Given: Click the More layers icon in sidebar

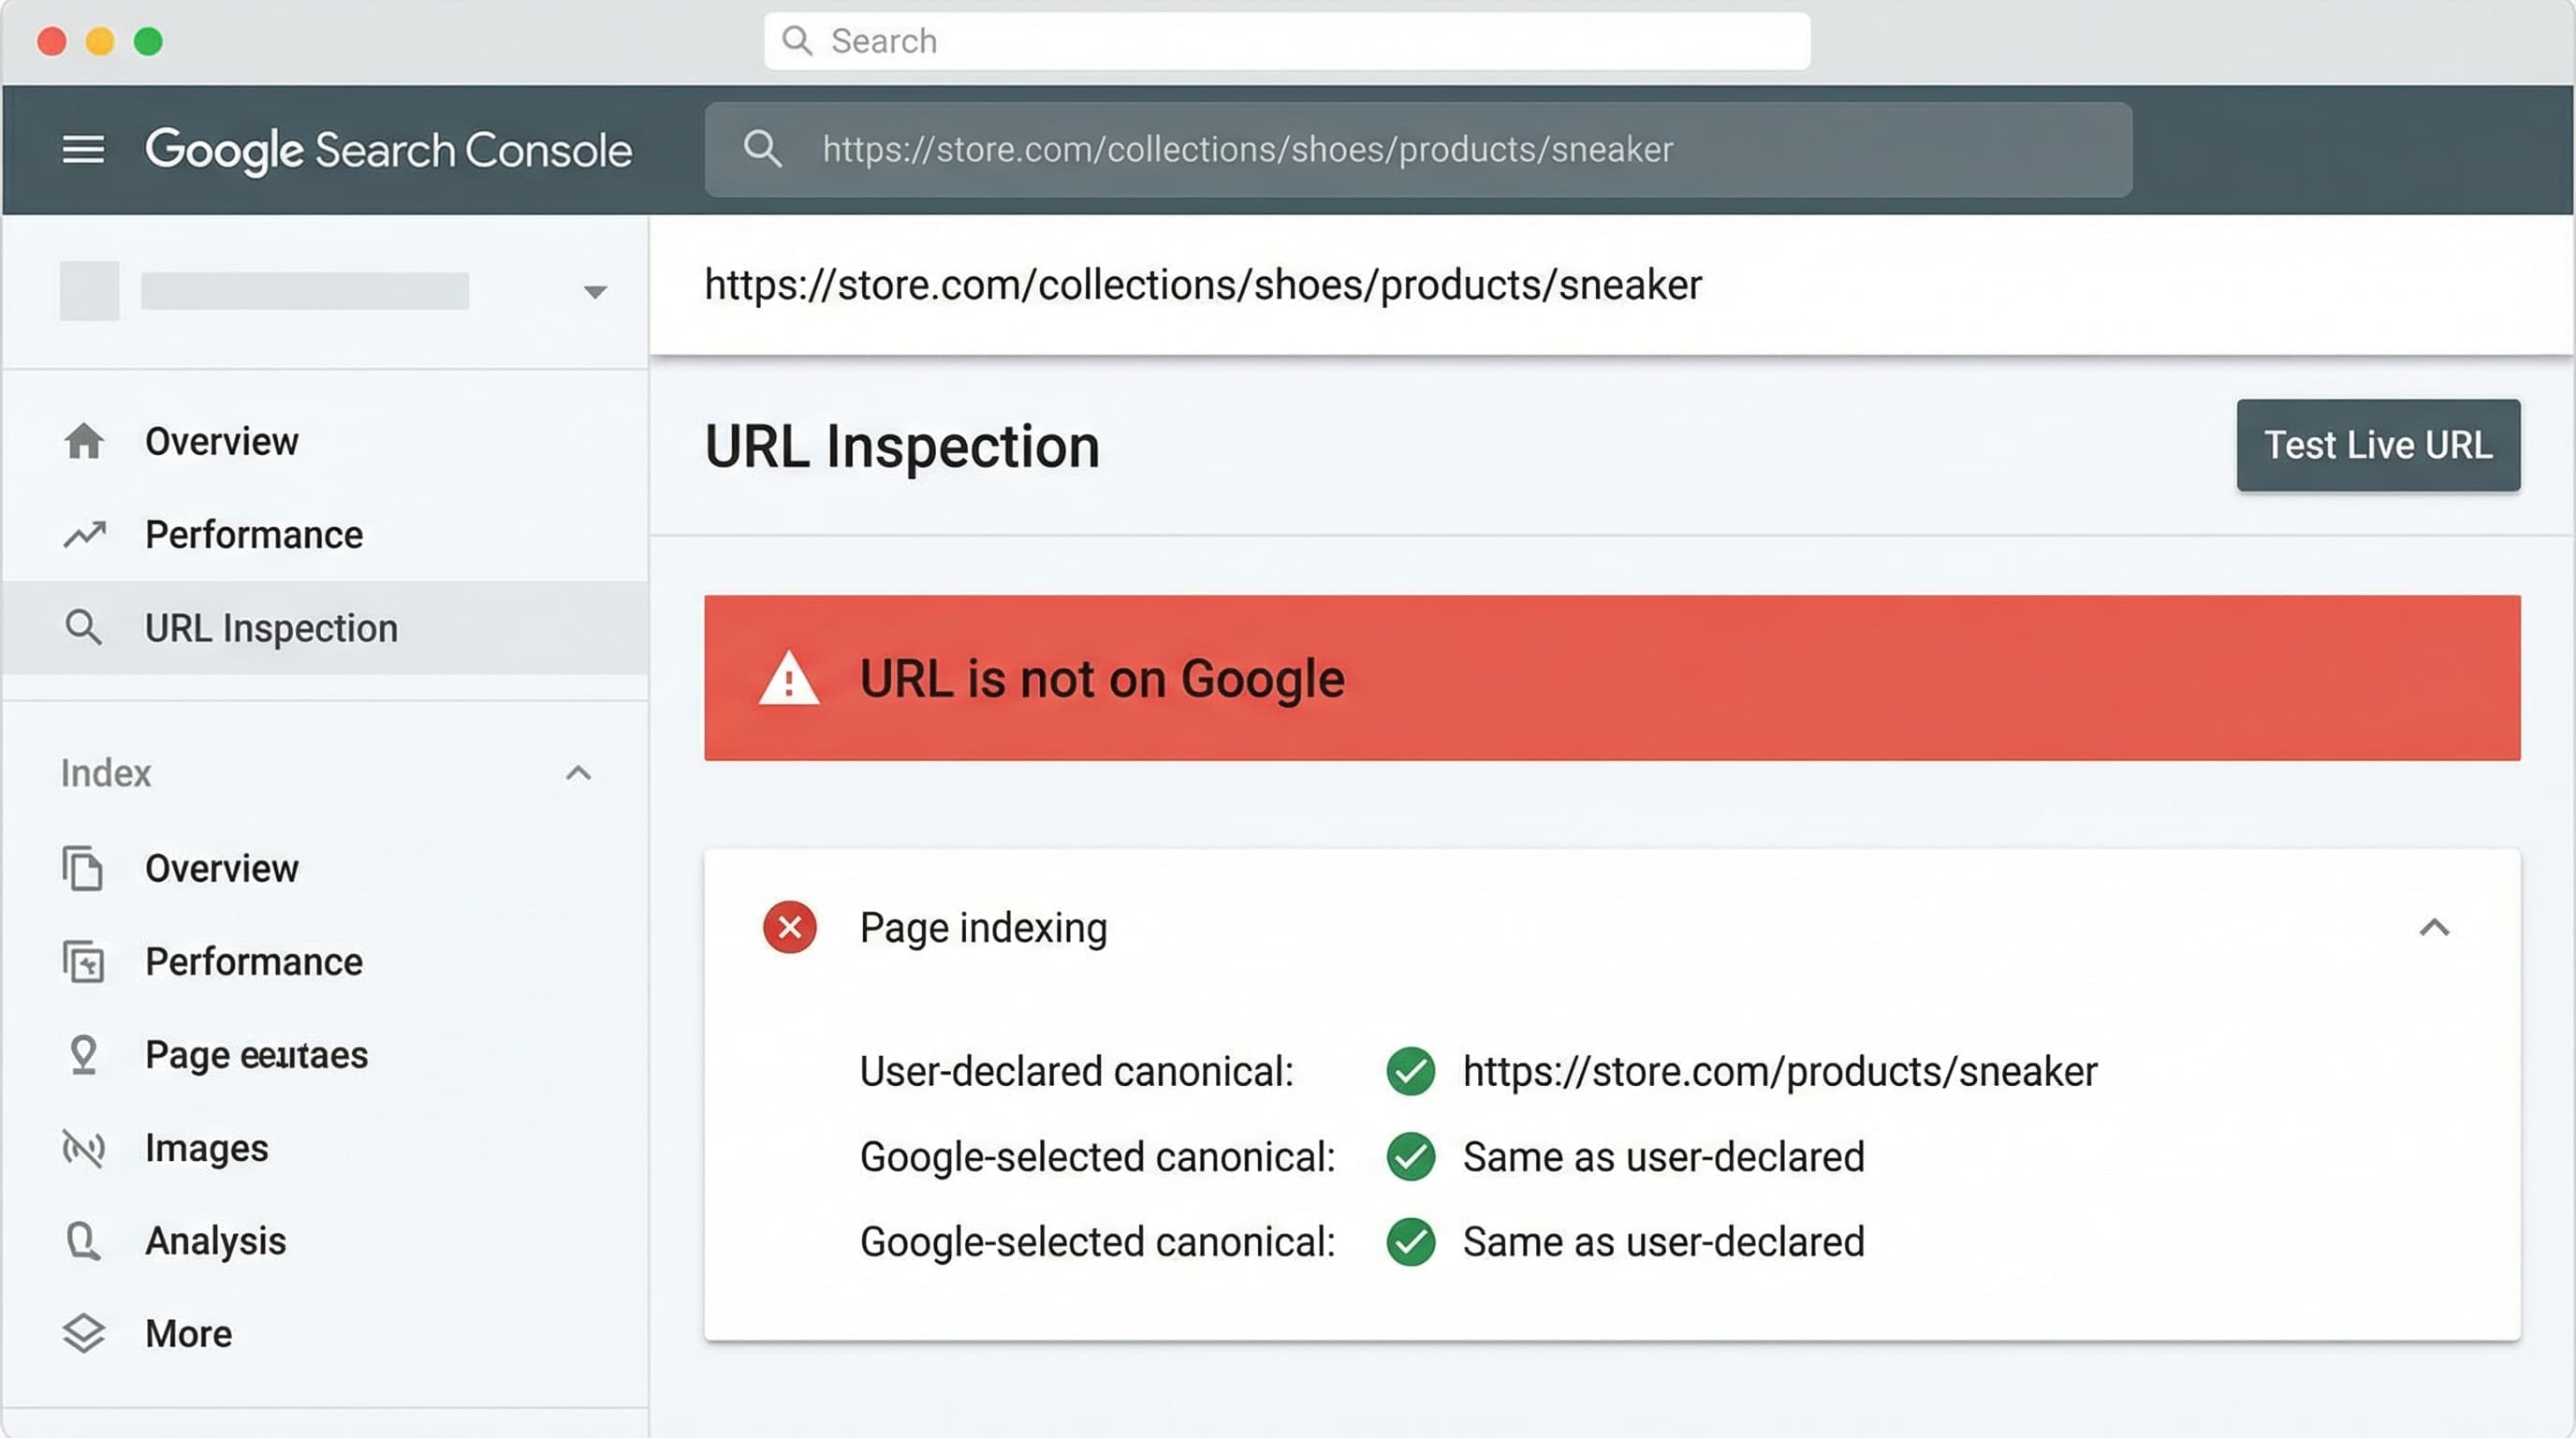Looking at the screenshot, I should 84,1332.
